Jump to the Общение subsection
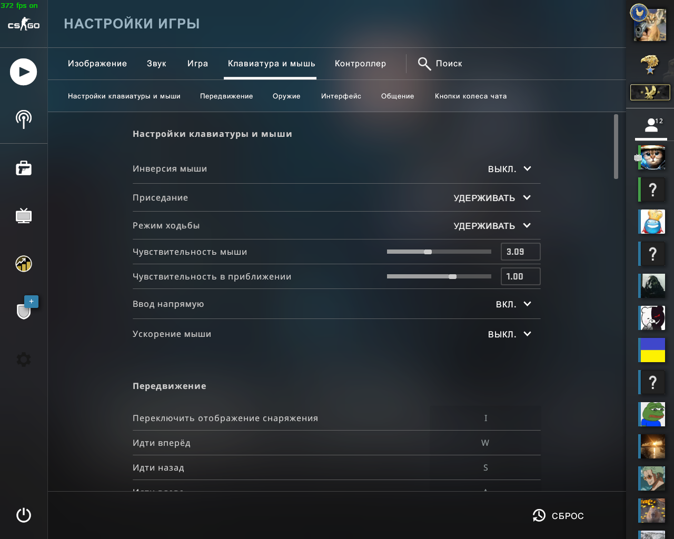The image size is (674, 539). 398,96
